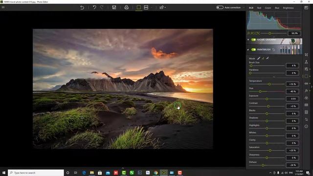Select the dashed rectangle selection tool
The width and height of the screenshot is (313, 176).
[x=306, y=76]
